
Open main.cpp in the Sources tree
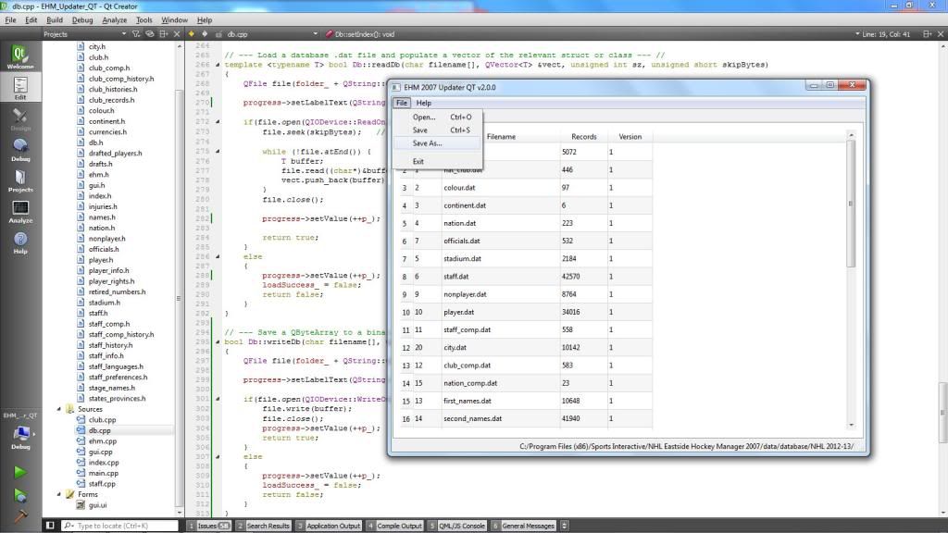[x=103, y=473]
